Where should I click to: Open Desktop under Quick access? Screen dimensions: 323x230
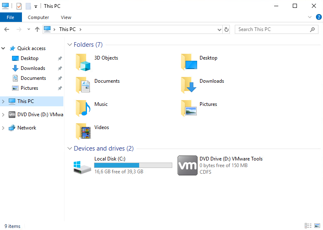(x=29, y=58)
